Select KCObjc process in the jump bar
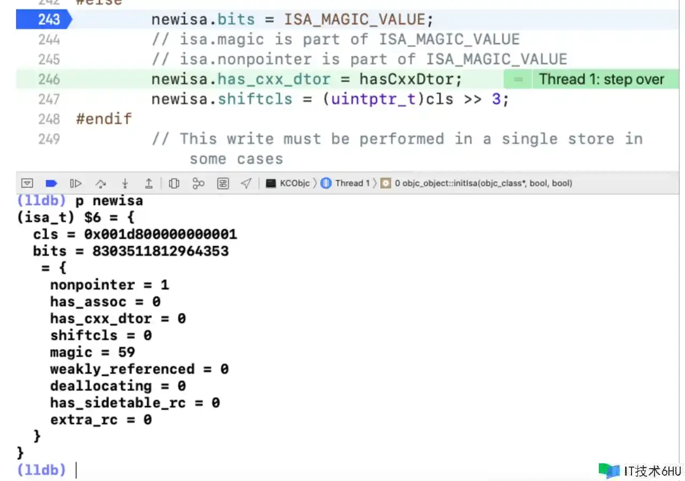The width and height of the screenshot is (685, 481). (x=288, y=183)
